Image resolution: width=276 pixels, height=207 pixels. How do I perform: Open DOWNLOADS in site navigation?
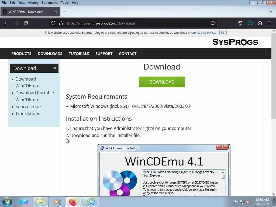tap(50, 54)
